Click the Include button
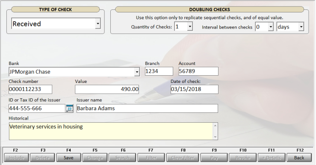This screenshot has height=165, width=316. coord(17,158)
